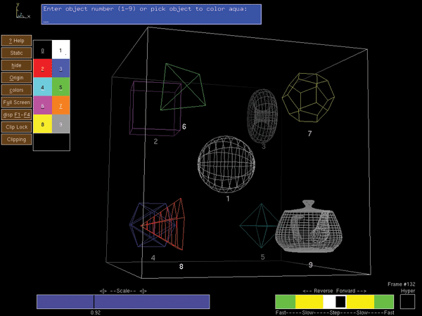Click the ? Help button
The height and width of the screenshot is (316, 422).
pos(16,41)
